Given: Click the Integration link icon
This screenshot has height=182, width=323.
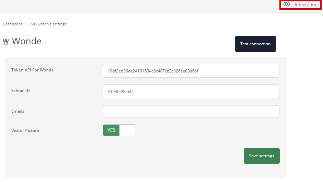Looking at the screenshot, I should point(287,4).
